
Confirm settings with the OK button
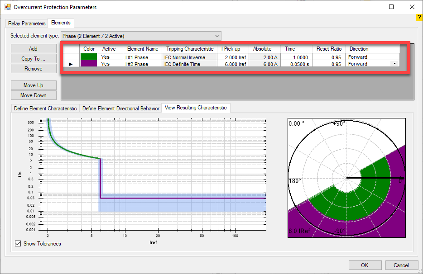(x=365, y=265)
